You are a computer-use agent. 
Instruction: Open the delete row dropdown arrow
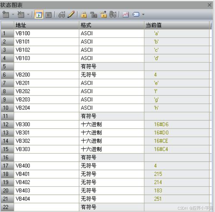point(28,14)
